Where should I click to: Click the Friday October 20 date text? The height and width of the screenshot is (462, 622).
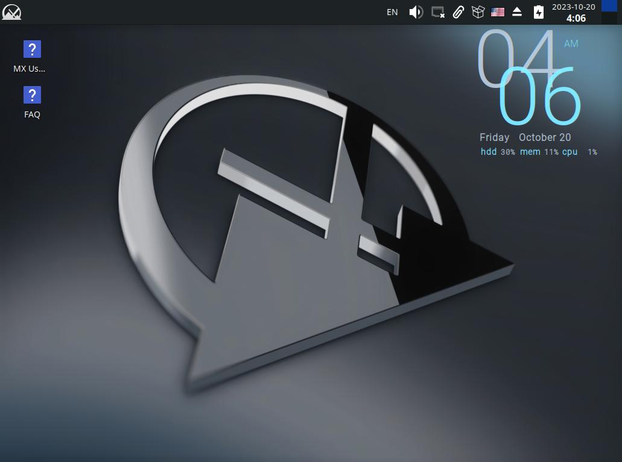point(525,137)
